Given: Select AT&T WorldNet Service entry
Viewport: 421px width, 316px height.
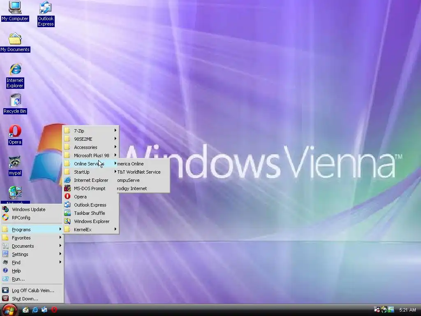Looking at the screenshot, I should pyautogui.click(x=143, y=172).
